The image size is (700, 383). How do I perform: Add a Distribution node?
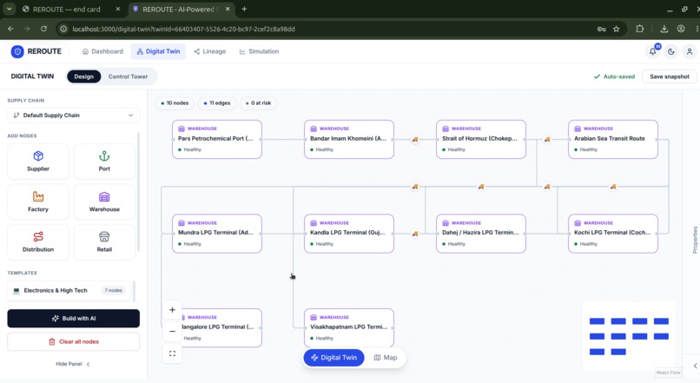(x=38, y=242)
